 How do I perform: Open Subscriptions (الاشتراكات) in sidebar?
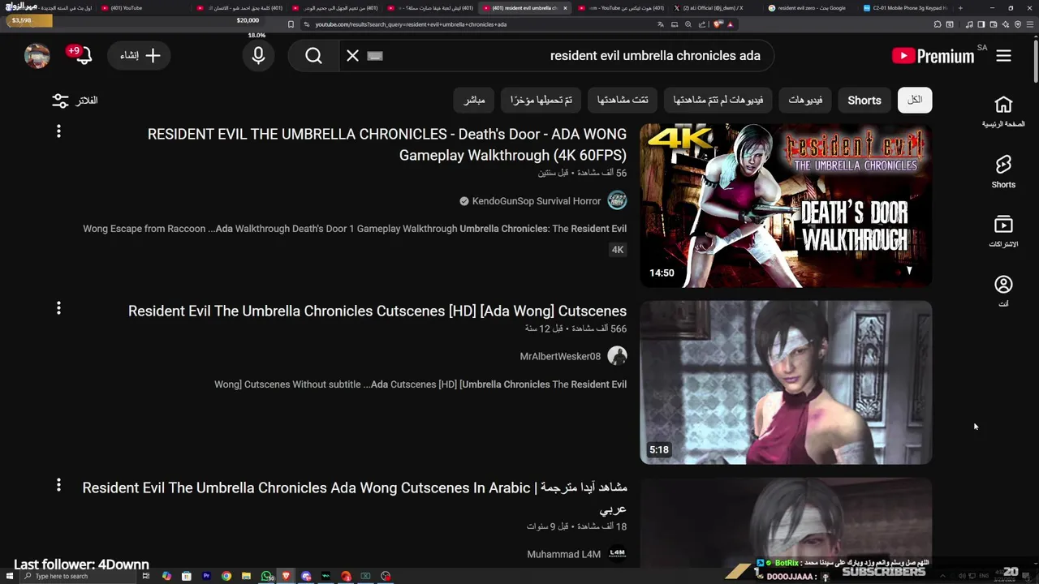[1003, 232]
